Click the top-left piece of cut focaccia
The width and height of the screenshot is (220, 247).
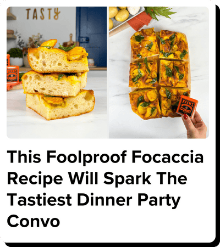coord(144,44)
